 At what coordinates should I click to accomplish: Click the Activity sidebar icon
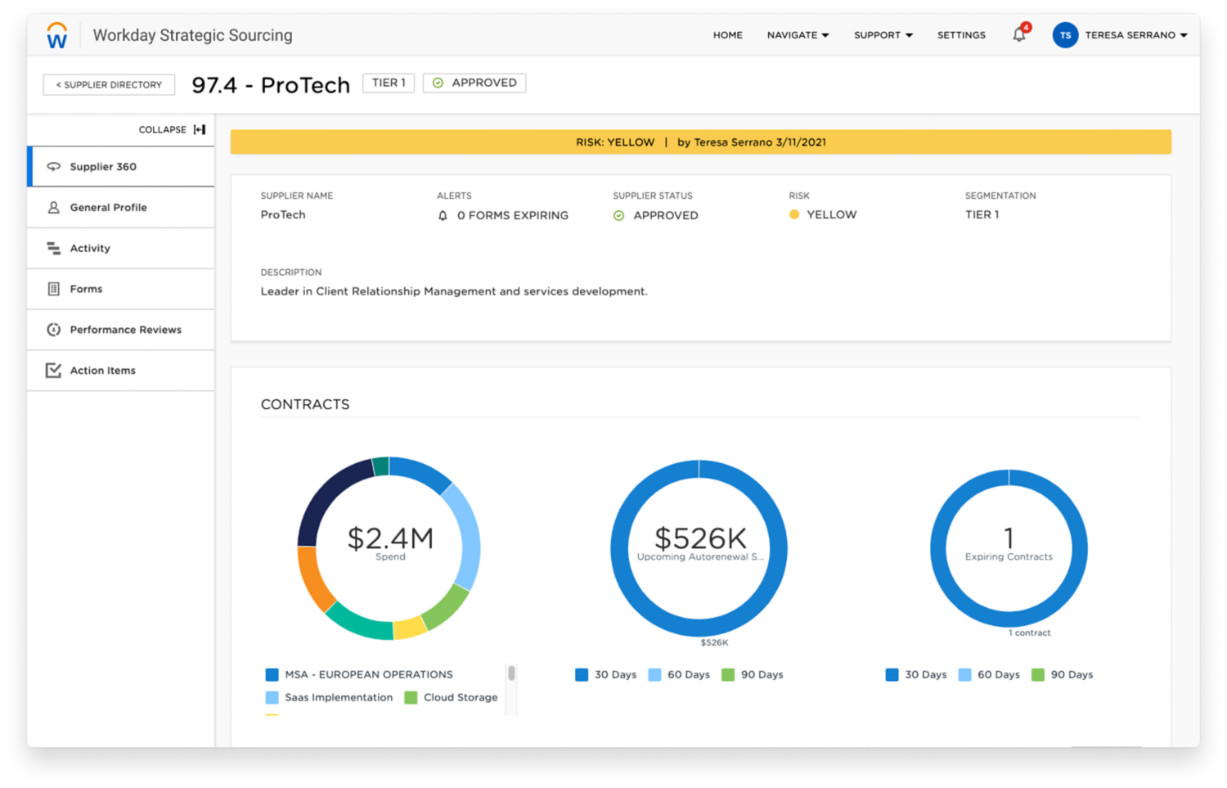(x=54, y=248)
